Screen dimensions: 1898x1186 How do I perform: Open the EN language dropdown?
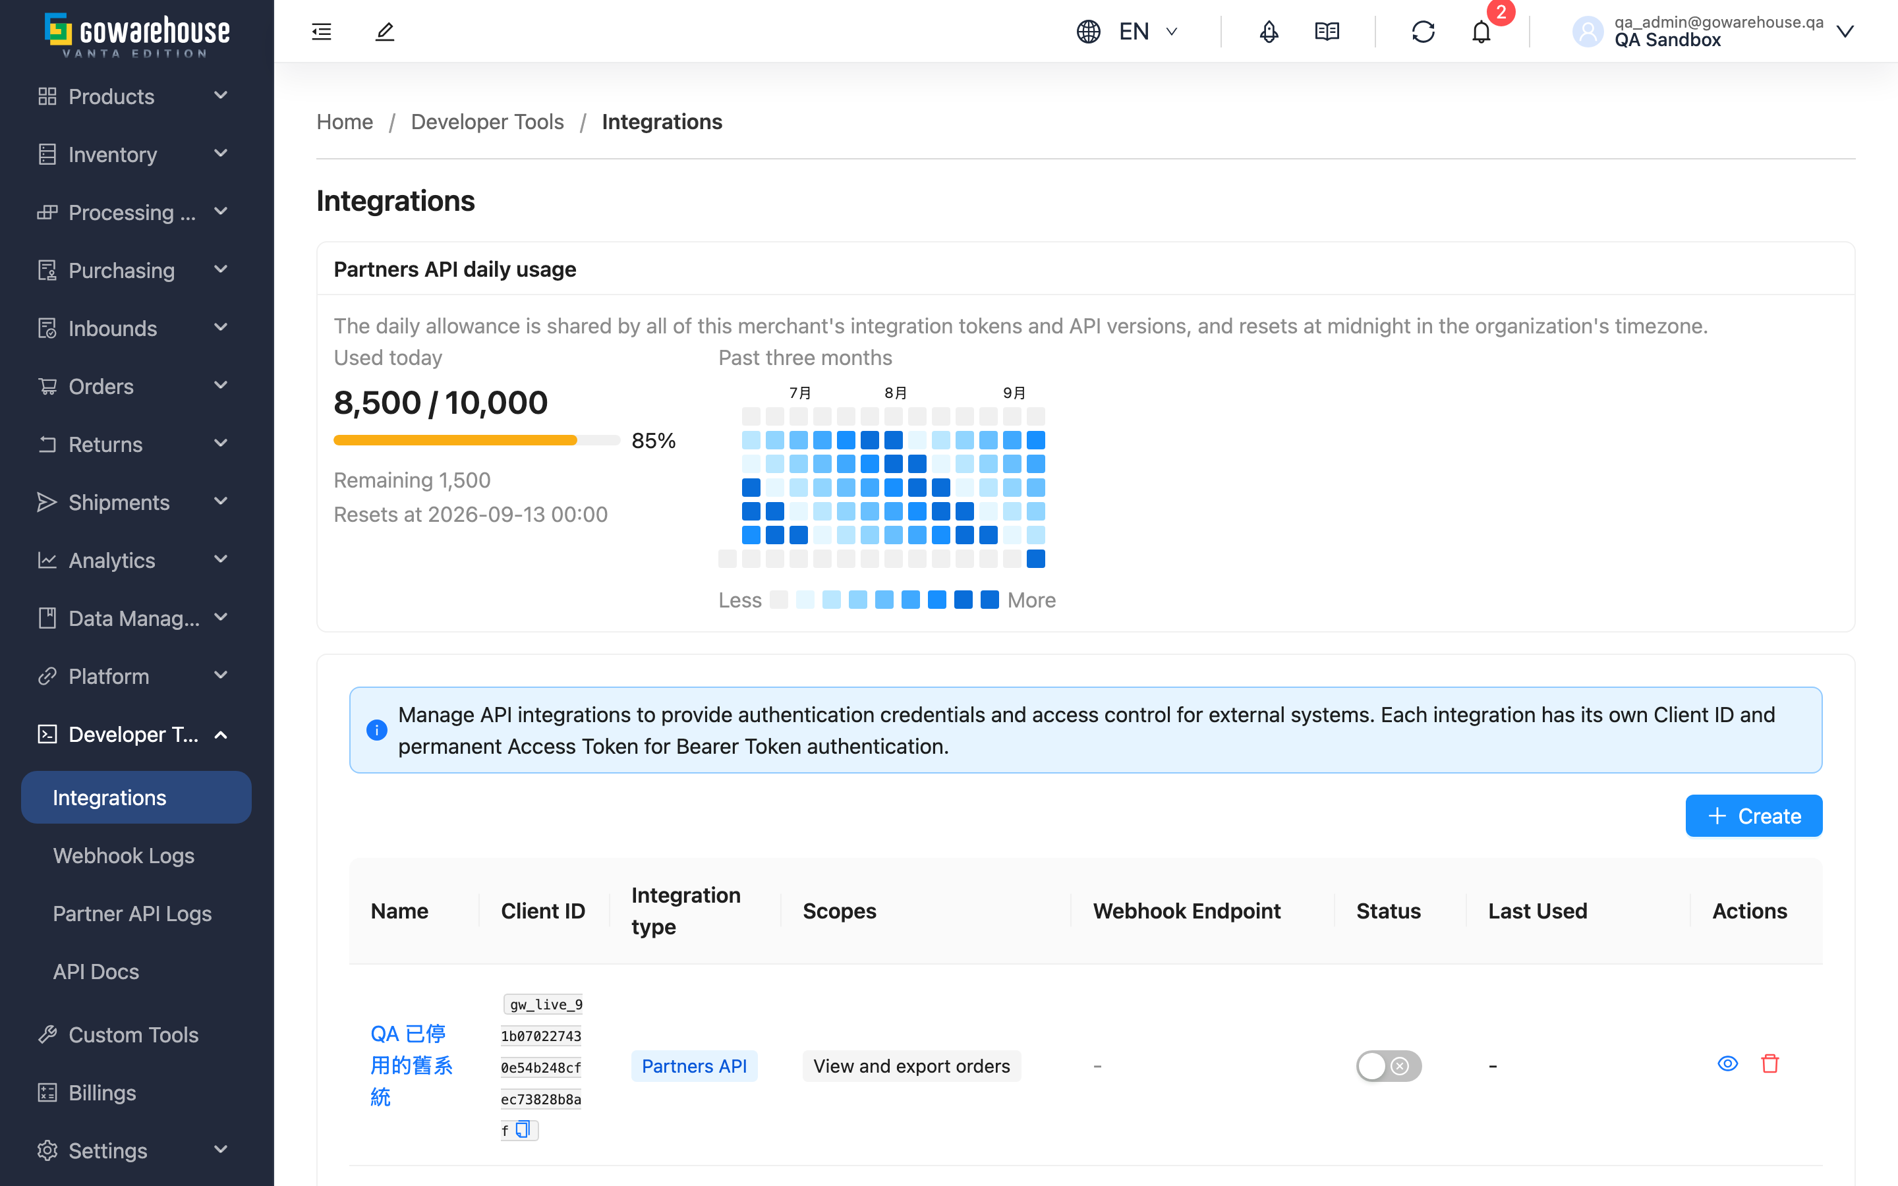coord(1148,32)
